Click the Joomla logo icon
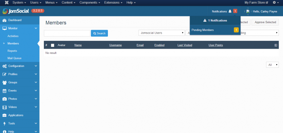 (7, 2)
